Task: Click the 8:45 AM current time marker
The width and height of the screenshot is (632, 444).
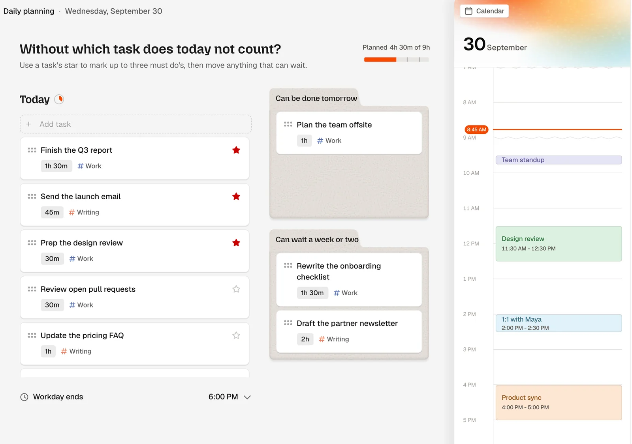Action: tap(476, 129)
